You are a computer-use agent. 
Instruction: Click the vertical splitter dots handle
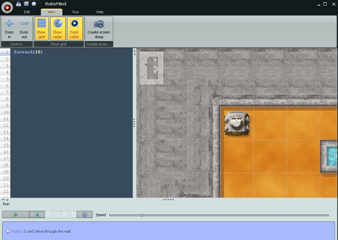point(134,123)
